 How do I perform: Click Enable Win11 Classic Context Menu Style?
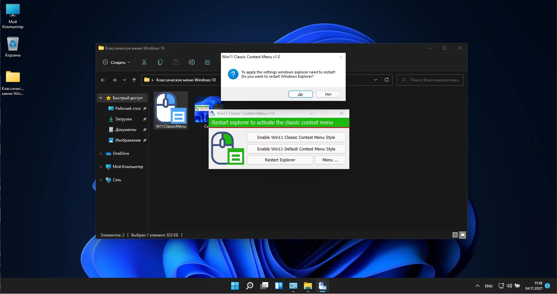coord(296,138)
